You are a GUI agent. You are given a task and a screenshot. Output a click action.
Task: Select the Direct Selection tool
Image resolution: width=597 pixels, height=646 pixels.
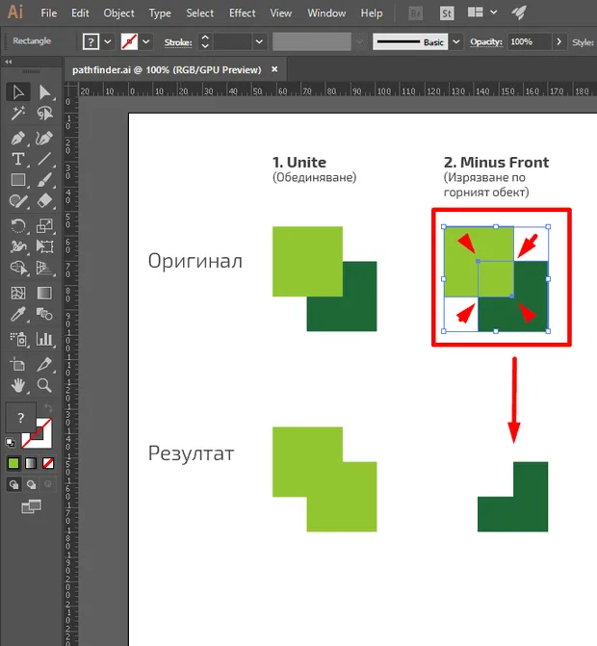coord(44,91)
